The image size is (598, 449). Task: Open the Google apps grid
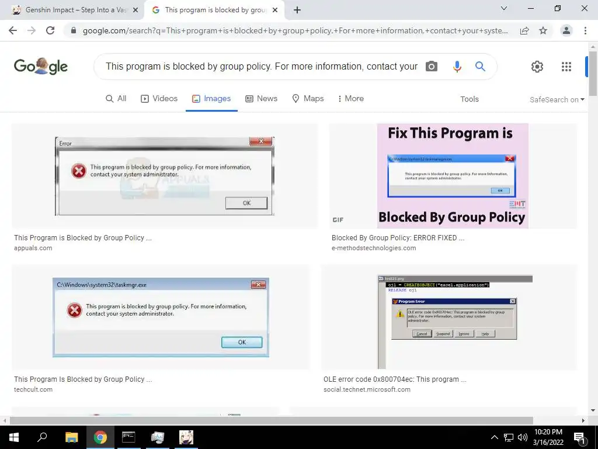click(566, 67)
